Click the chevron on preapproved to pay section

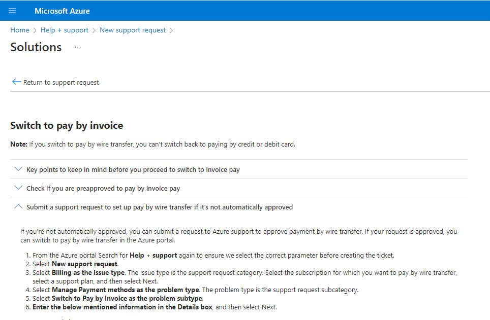click(x=18, y=188)
